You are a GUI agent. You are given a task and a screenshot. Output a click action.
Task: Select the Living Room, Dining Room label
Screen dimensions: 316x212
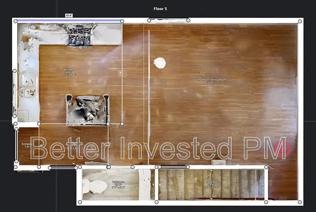210,81
